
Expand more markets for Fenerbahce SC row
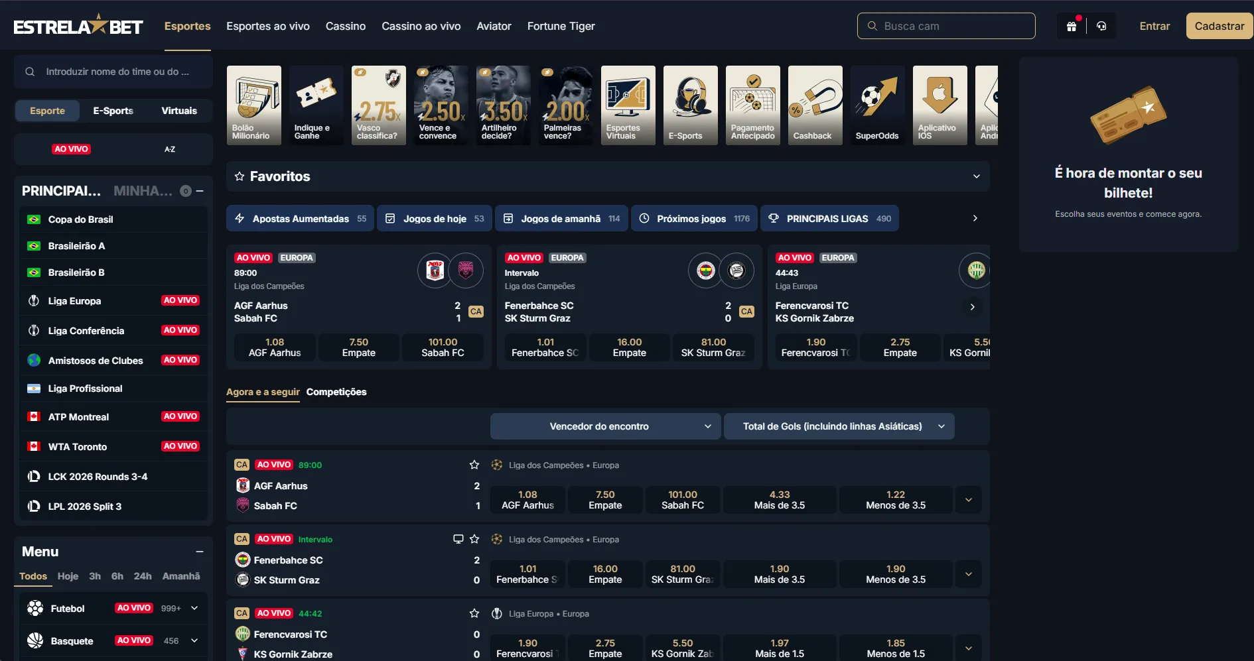(x=969, y=574)
